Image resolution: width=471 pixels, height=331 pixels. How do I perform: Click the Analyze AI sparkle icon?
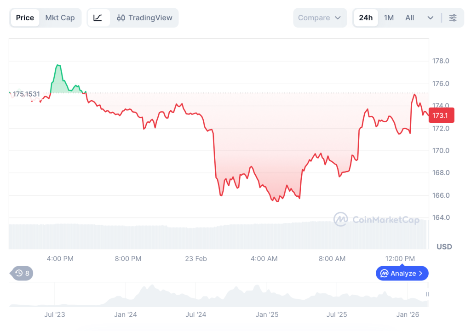384,274
